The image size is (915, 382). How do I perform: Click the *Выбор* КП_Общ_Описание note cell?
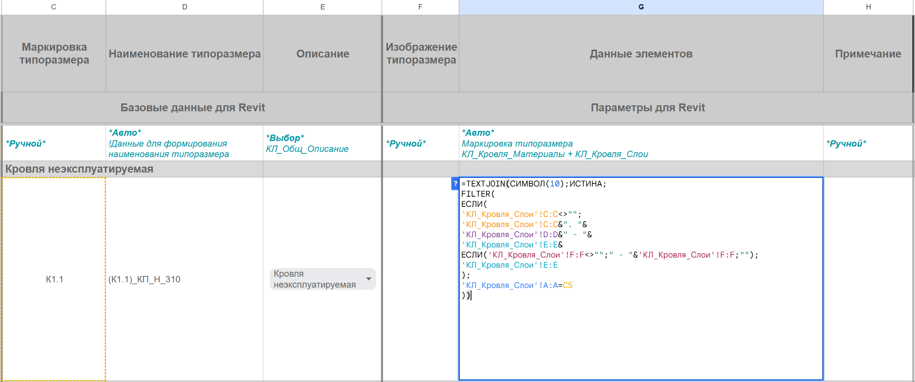[x=322, y=143]
